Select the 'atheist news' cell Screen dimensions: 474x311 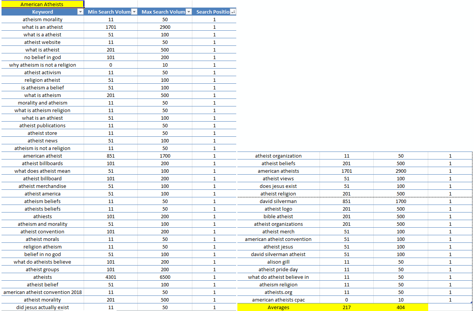coord(42,141)
